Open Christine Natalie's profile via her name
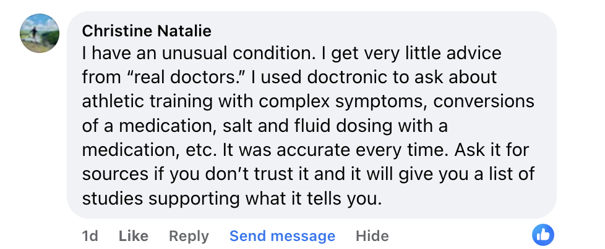Viewport: 605px width, 249px height. [x=147, y=31]
